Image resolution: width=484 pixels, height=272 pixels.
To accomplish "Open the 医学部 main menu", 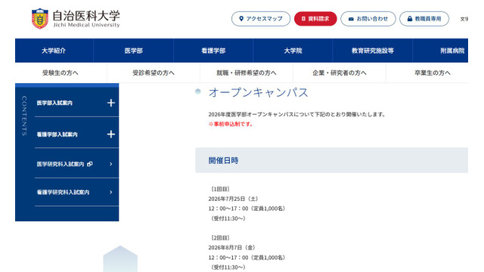I will click(133, 51).
